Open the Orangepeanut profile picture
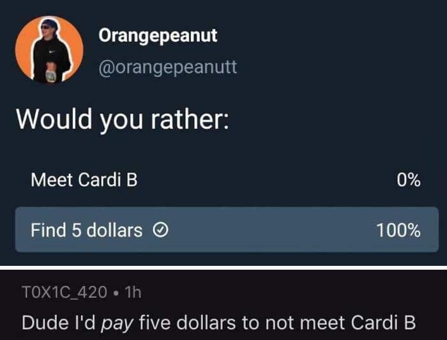 coord(49,49)
